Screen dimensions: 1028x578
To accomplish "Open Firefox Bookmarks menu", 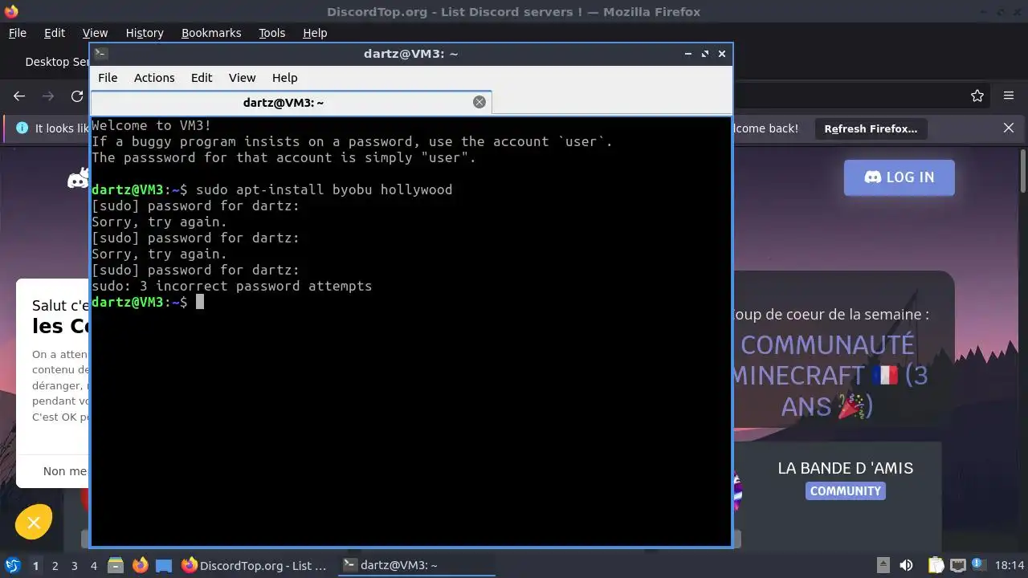I will click(x=211, y=33).
